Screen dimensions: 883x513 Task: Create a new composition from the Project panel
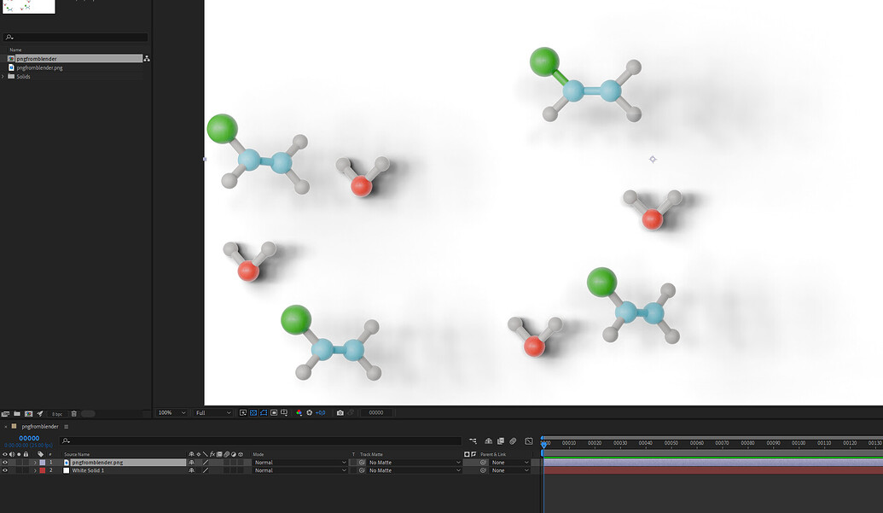point(29,414)
